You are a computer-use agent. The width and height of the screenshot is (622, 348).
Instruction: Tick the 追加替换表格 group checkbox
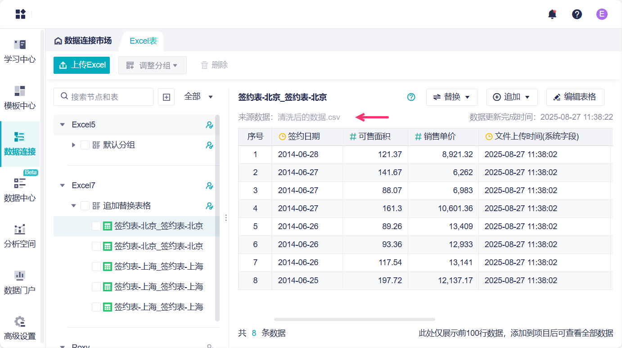pyautogui.click(x=85, y=206)
